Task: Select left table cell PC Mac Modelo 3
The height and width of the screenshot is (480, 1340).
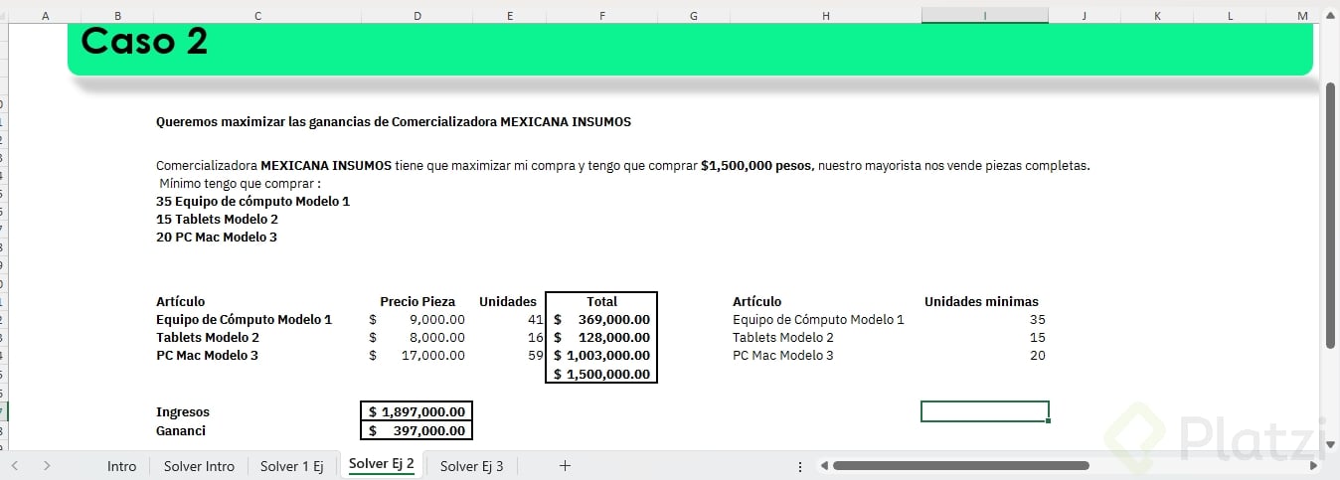Action: (x=207, y=355)
